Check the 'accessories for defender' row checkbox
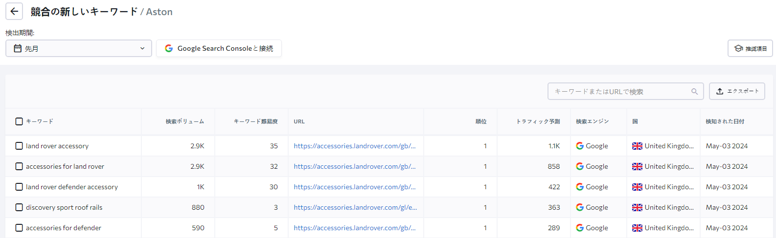The height and width of the screenshot is (238, 776). [x=19, y=228]
